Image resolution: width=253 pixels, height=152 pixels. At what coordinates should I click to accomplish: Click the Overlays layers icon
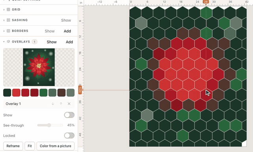point(8,41)
